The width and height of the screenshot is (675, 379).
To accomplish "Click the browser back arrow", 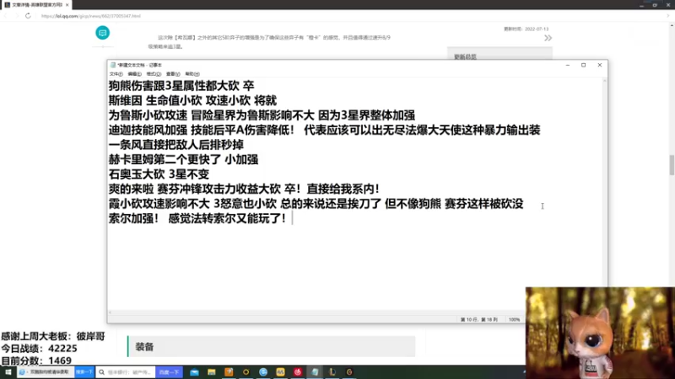I will coord(6,16).
